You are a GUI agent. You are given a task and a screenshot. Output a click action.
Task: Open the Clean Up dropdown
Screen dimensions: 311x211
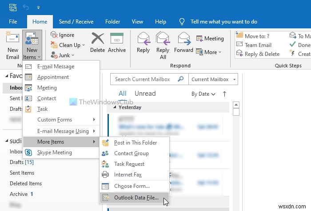point(68,45)
